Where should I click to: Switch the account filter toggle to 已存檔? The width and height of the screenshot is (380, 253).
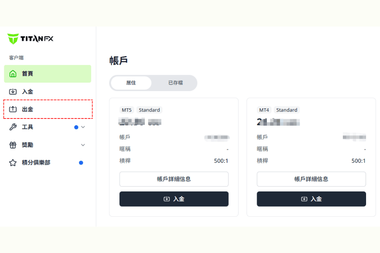(x=176, y=83)
